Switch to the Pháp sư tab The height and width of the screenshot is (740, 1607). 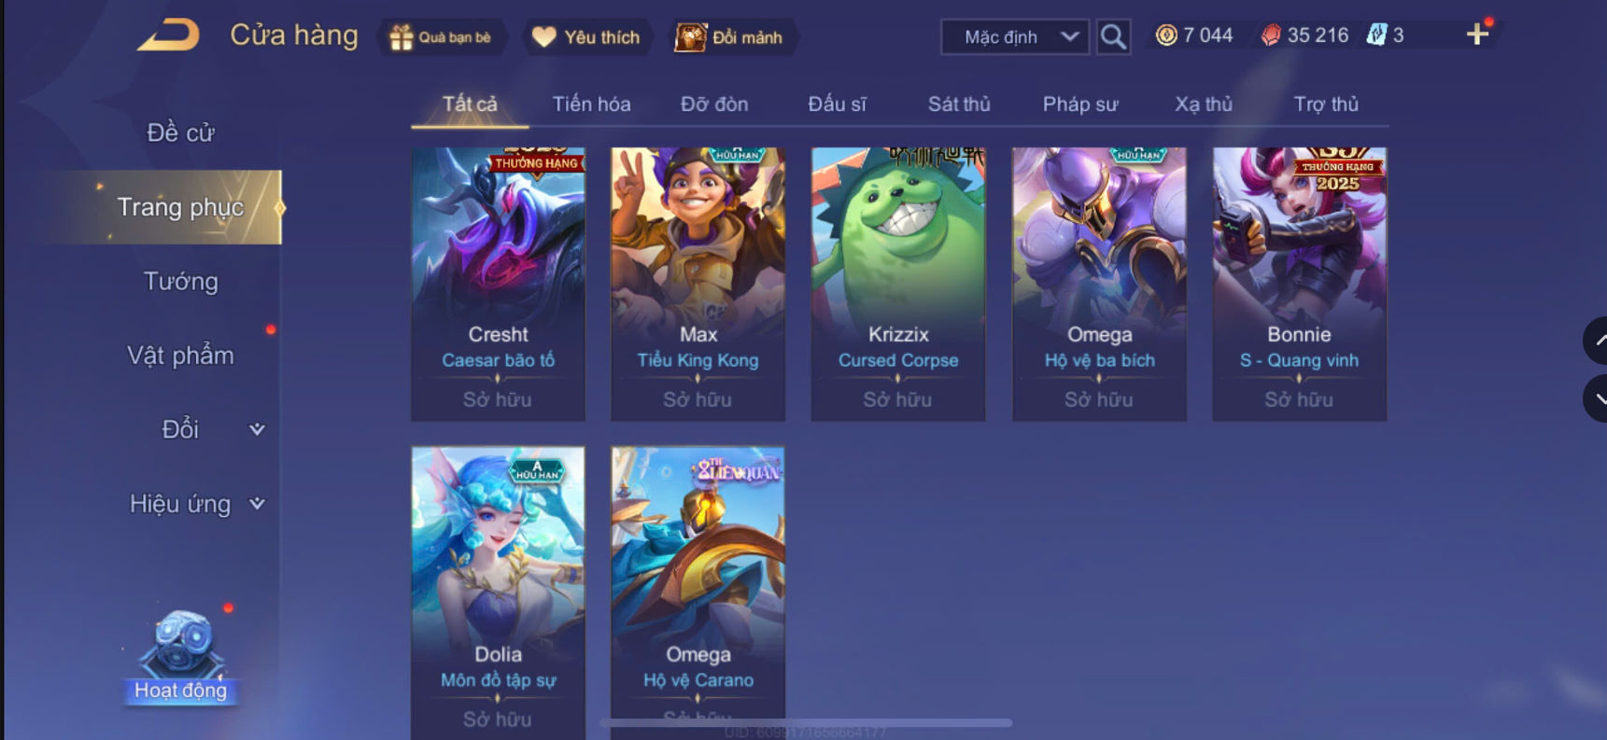point(1079,105)
